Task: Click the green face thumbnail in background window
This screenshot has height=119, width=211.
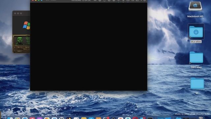Action: pyautogui.click(x=20, y=41)
